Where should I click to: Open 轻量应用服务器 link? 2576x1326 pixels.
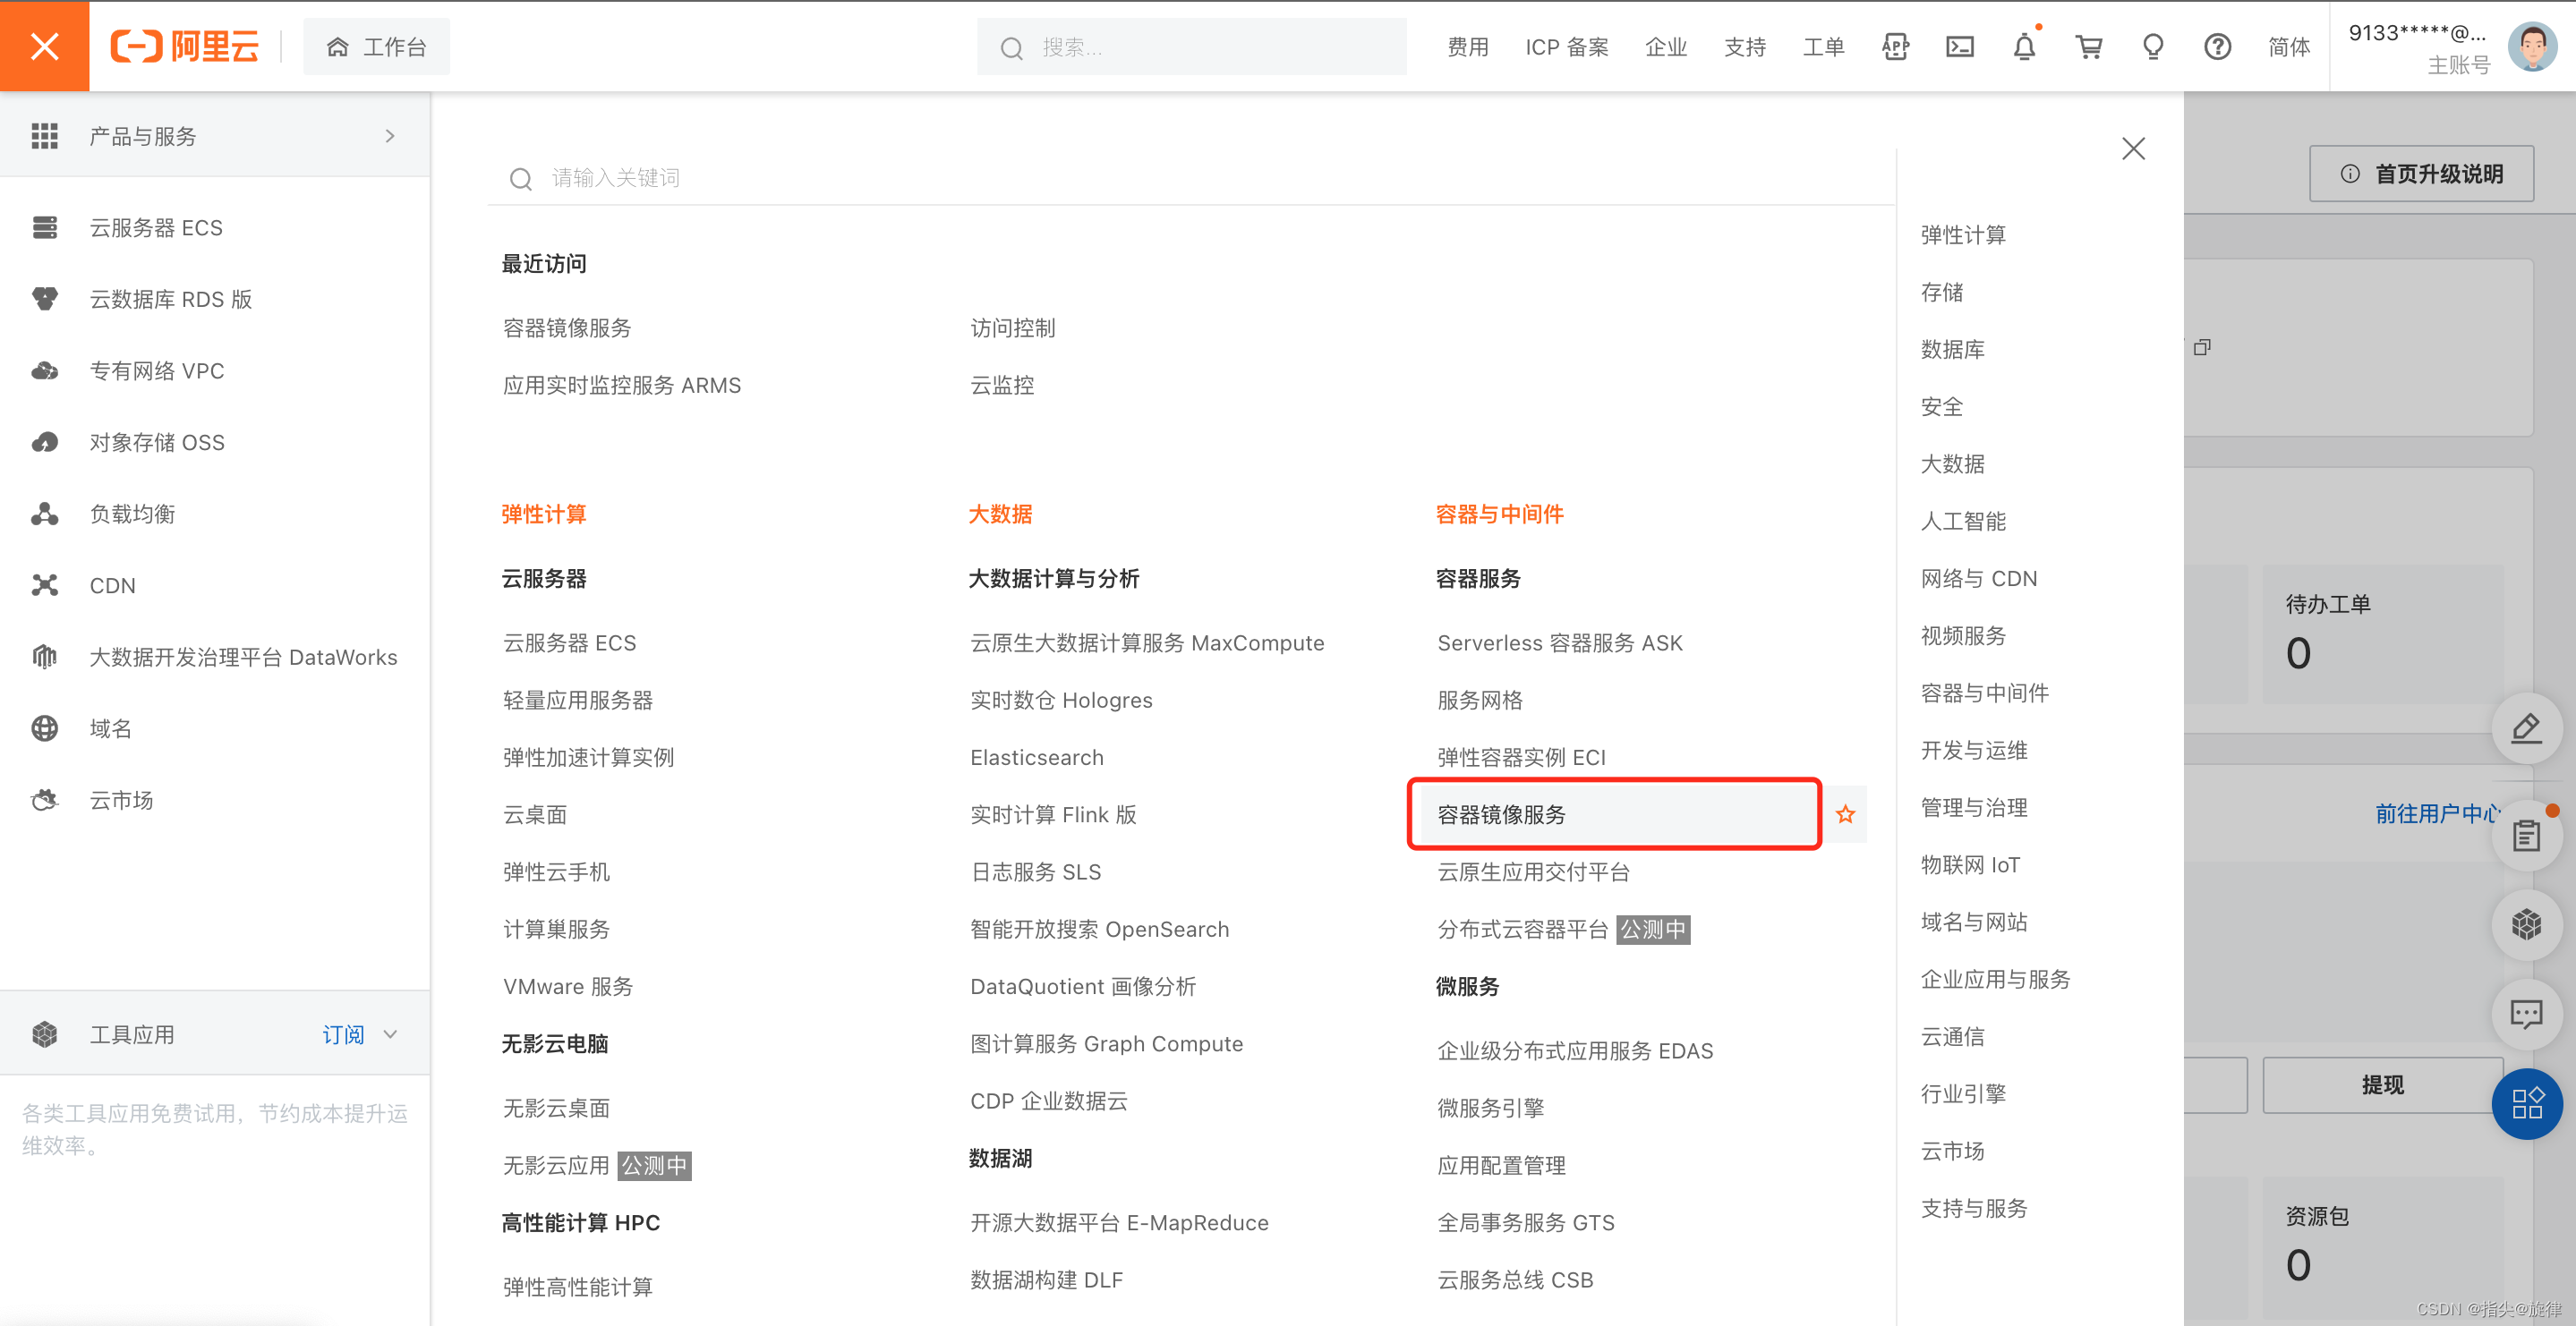(x=577, y=700)
